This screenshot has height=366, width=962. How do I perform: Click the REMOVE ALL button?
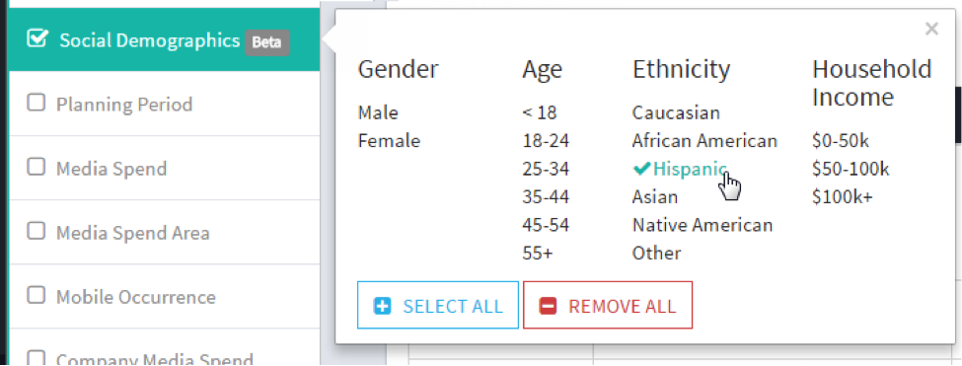click(x=608, y=305)
